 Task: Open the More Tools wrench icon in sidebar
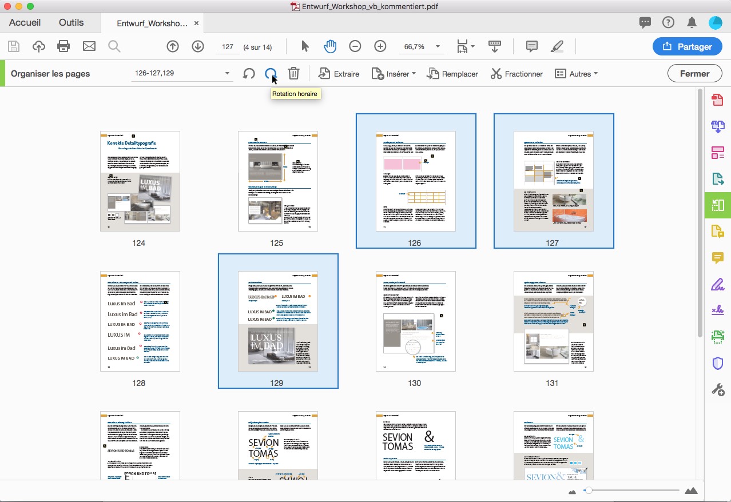pos(717,389)
